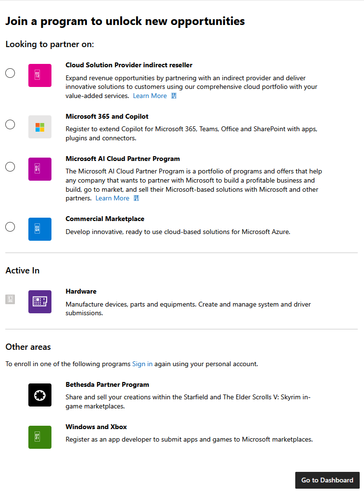Click the Go to Dashboard button
The height and width of the screenshot is (493, 364).
327,480
